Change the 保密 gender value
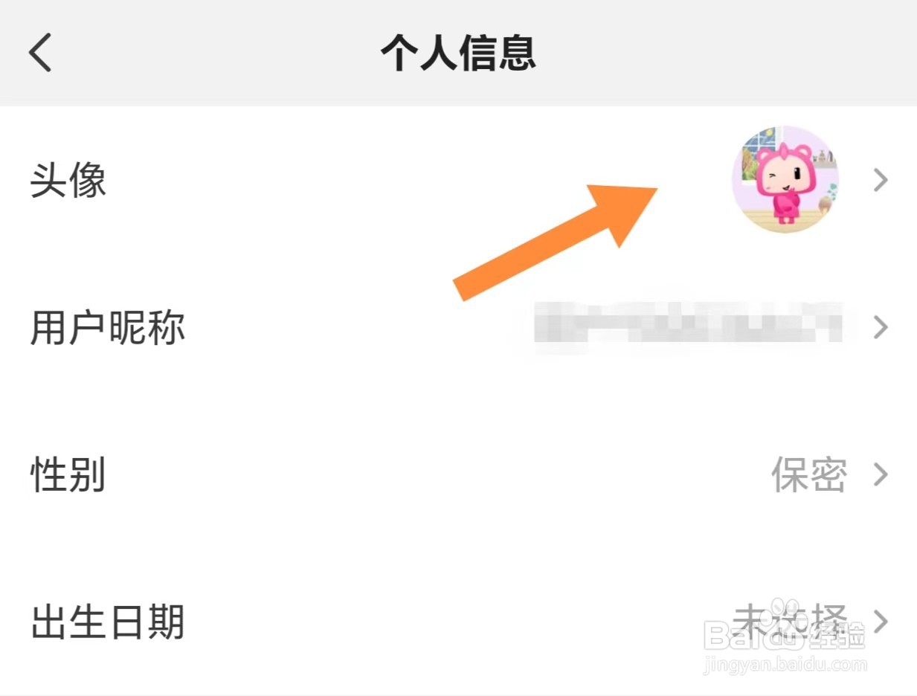This screenshot has height=696, width=917. tap(809, 474)
